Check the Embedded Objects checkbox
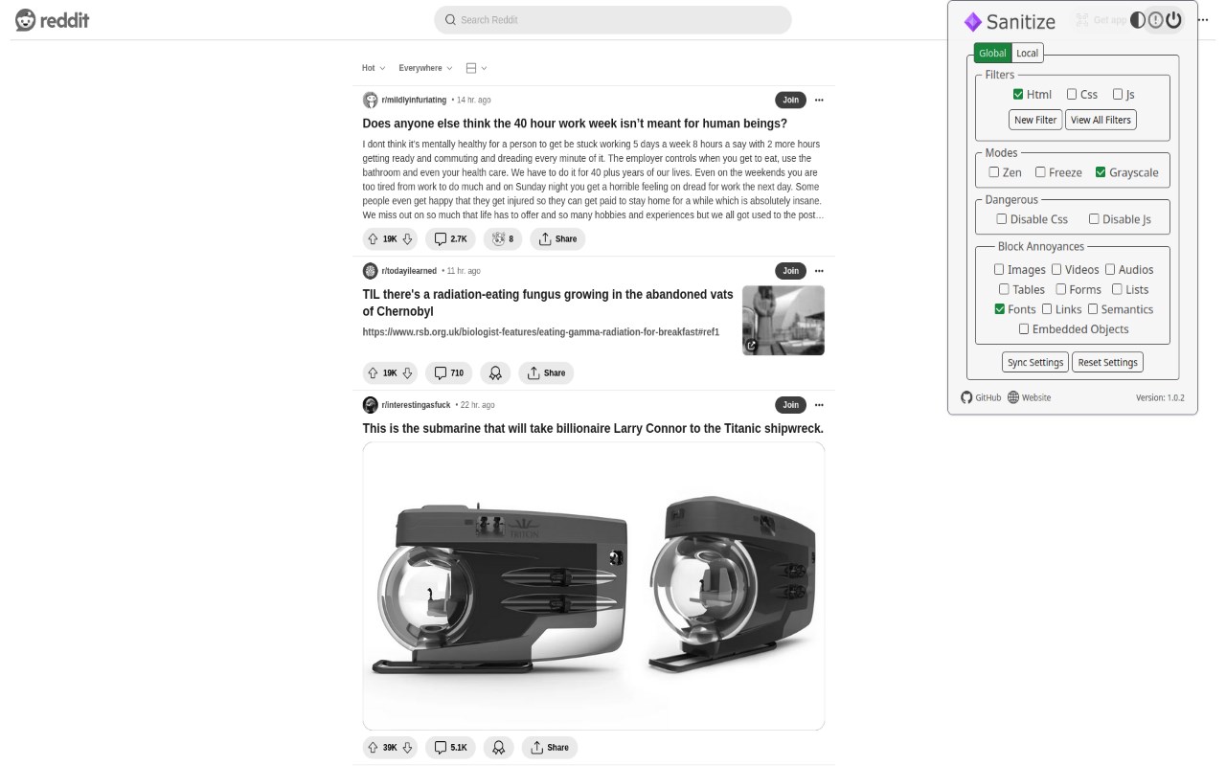The image size is (1226, 766). [x=1024, y=329]
